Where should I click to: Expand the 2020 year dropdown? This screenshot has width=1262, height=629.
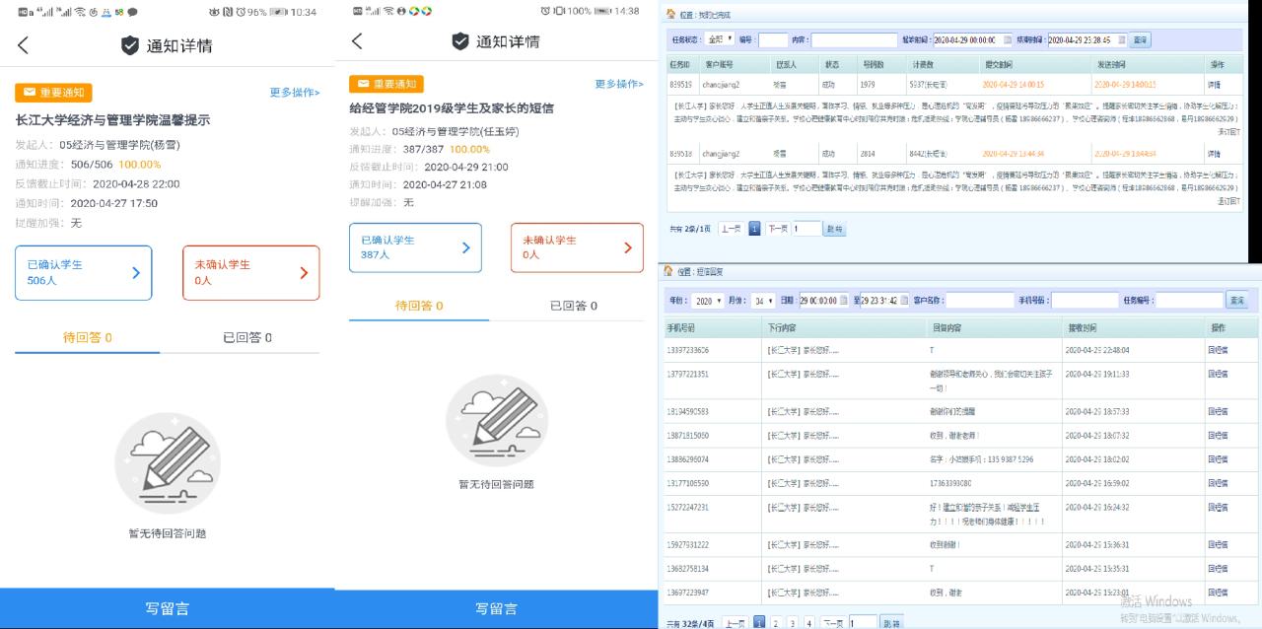pyautogui.click(x=707, y=300)
